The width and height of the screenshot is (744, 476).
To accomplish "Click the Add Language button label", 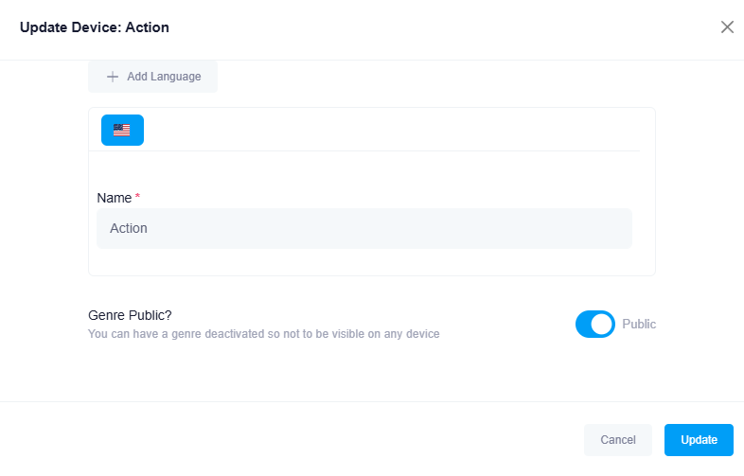I will coord(164,77).
